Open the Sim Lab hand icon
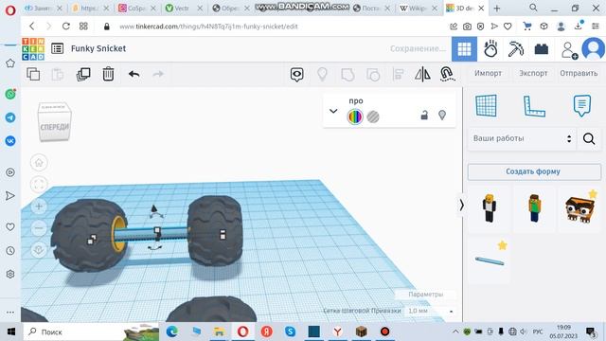 coord(490,49)
